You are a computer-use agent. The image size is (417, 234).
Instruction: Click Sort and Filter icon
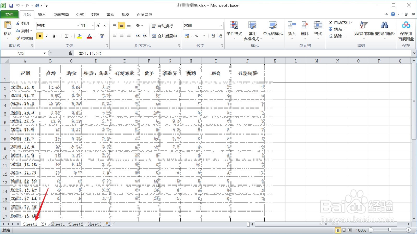pos(364,25)
